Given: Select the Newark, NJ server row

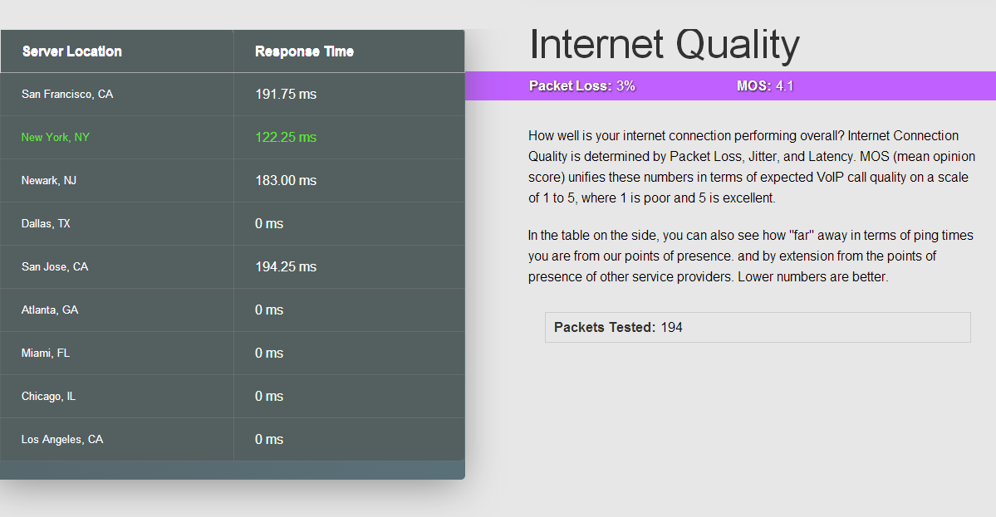Looking at the screenshot, I should tap(232, 180).
